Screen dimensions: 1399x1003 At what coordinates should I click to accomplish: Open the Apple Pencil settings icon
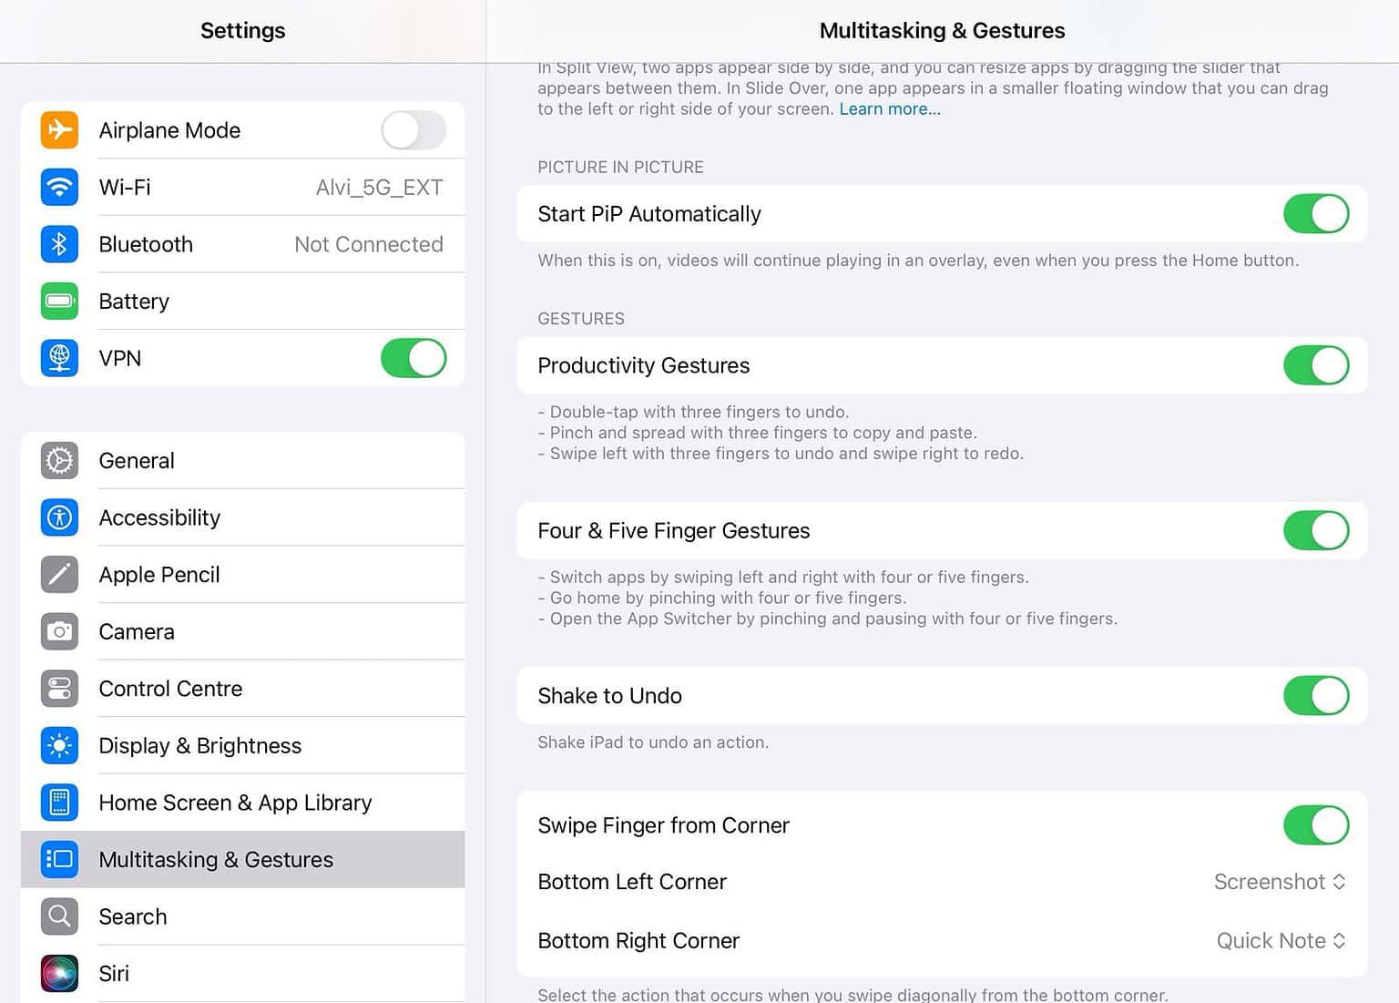click(x=58, y=574)
